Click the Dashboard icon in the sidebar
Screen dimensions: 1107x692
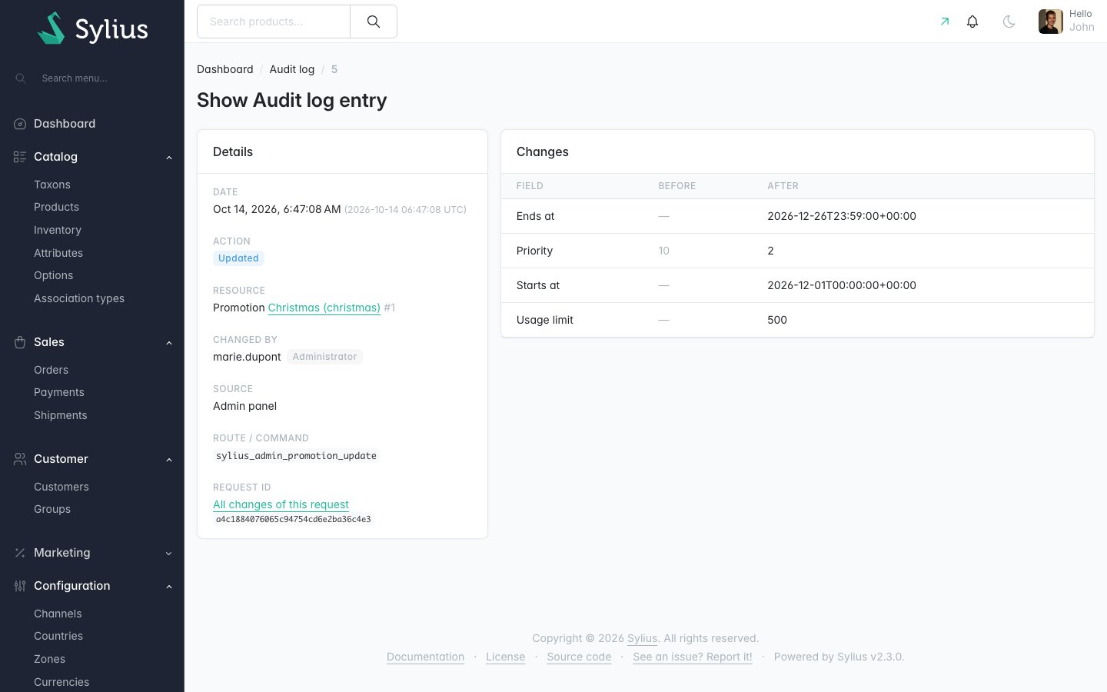[x=20, y=124]
